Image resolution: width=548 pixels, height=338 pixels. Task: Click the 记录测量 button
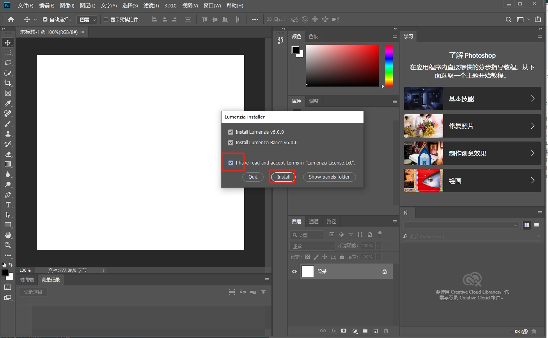(33, 292)
